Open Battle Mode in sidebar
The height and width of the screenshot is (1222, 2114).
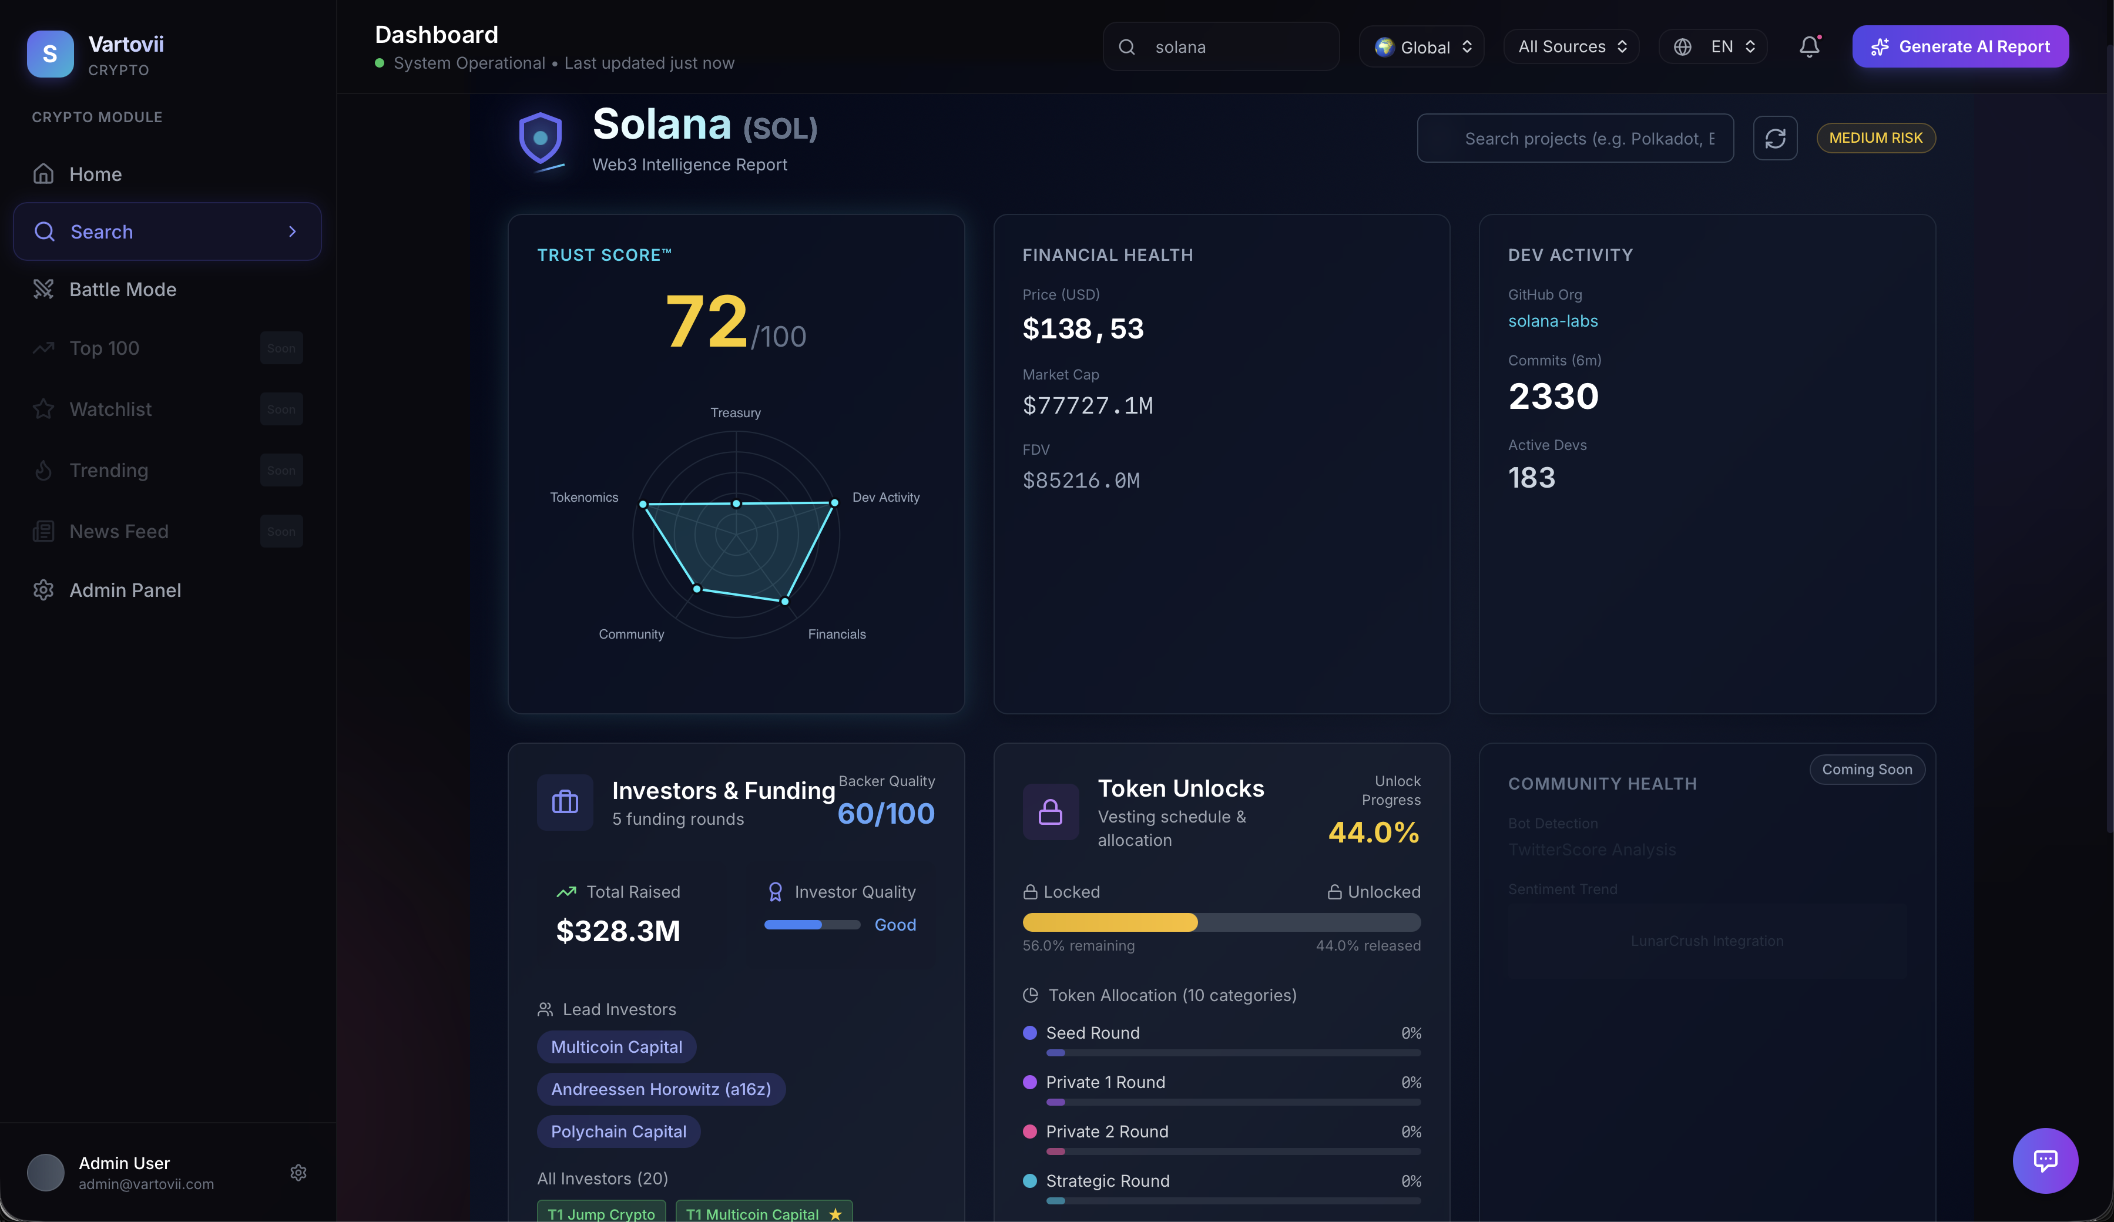[122, 290]
